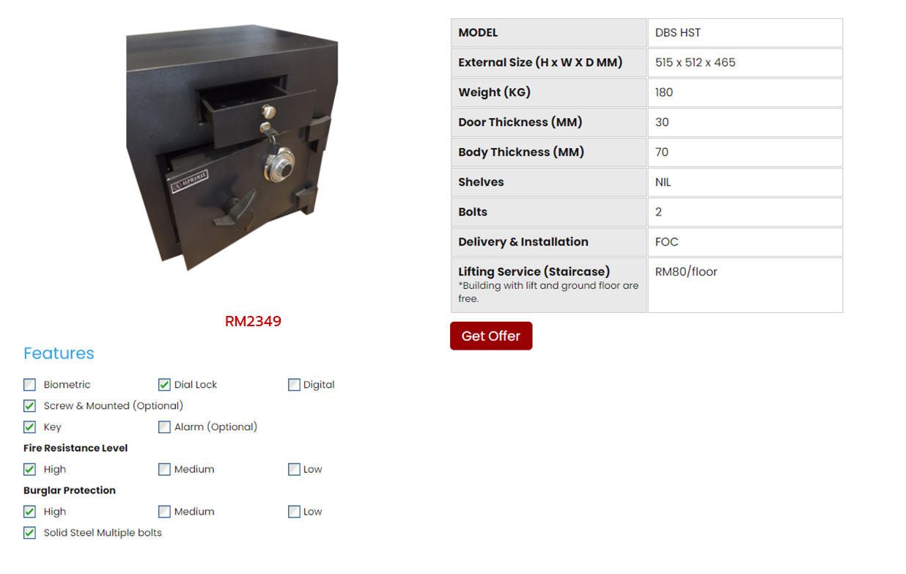Click the External Size value 515 x 512 x 465

(x=695, y=63)
